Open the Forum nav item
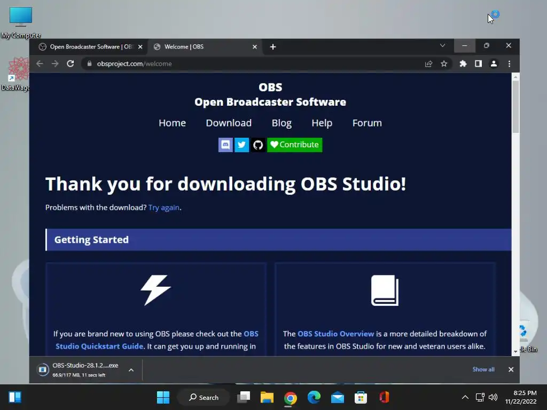The height and width of the screenshot is (410, 547). [367, 123]
